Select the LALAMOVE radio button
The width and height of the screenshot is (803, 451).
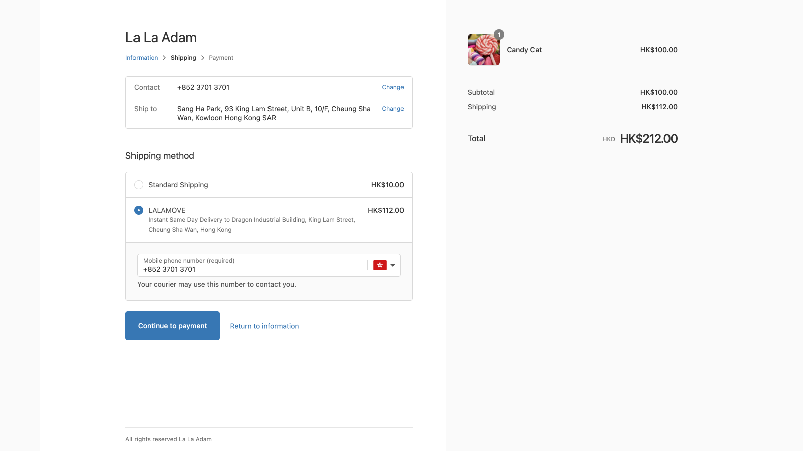point(139,210)
